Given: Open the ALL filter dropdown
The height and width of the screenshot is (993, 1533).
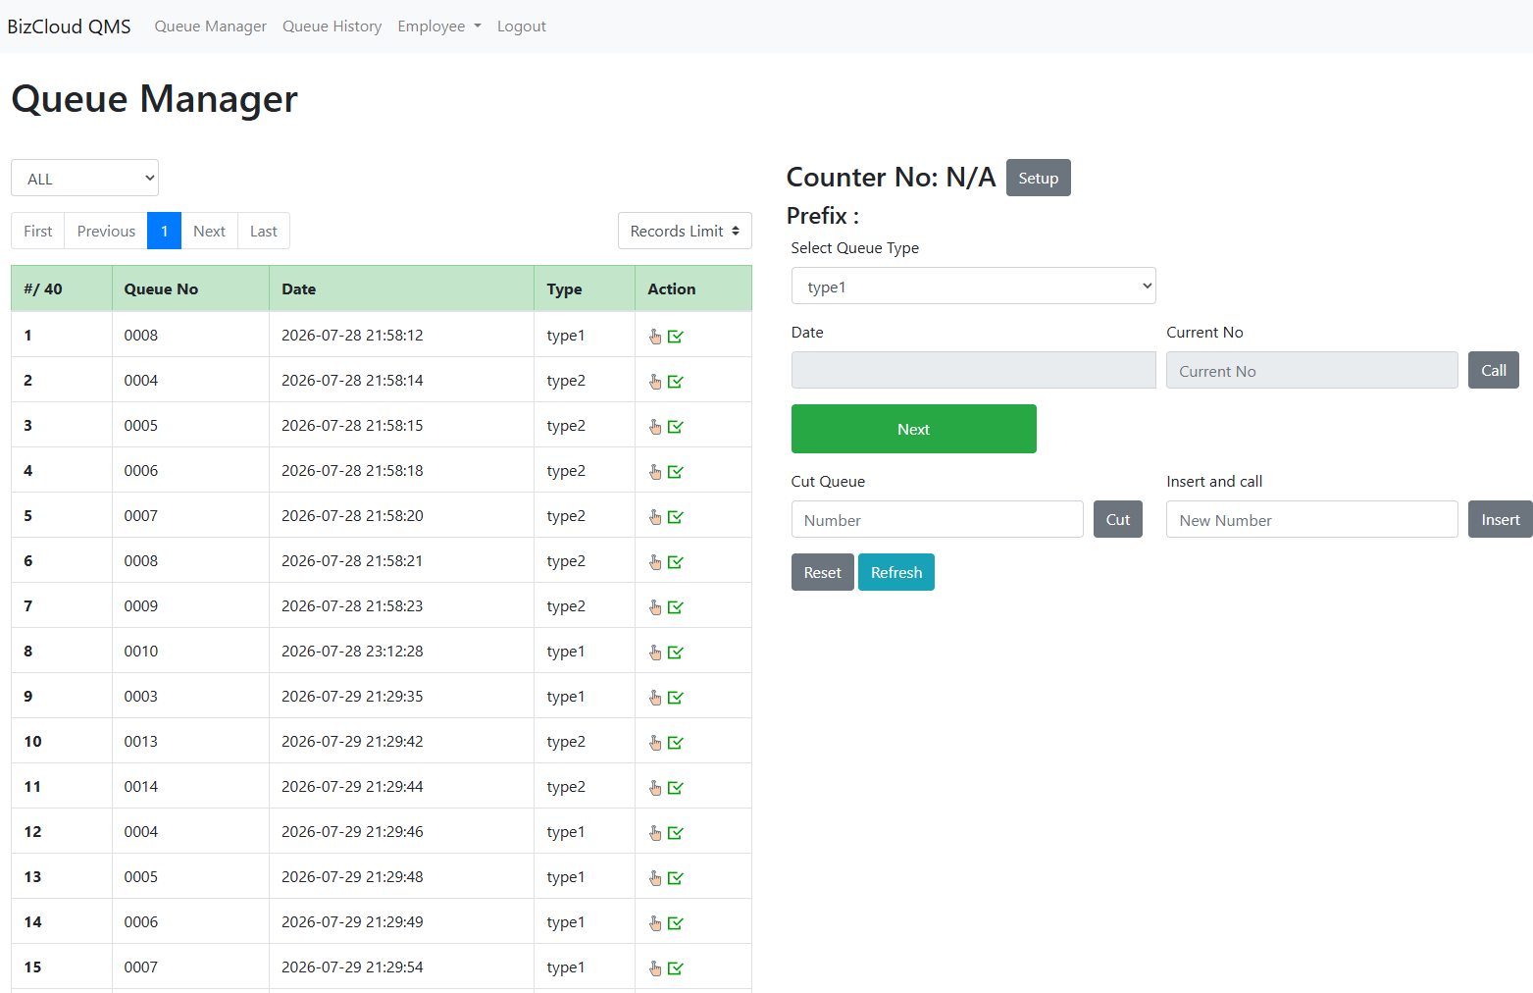Looking at the screenshot, I should click(x=84, y=178).
